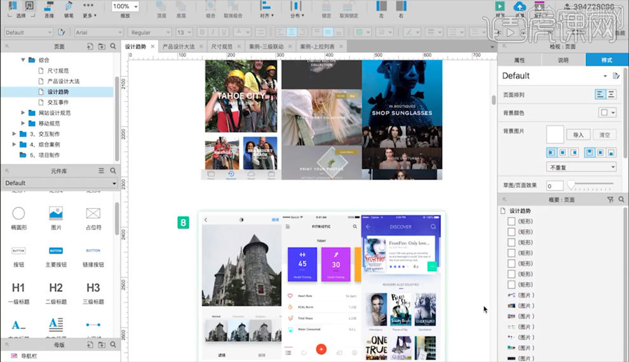629x362 pixels.
Task: Open the 更多 more tools button
Action: 89,10
